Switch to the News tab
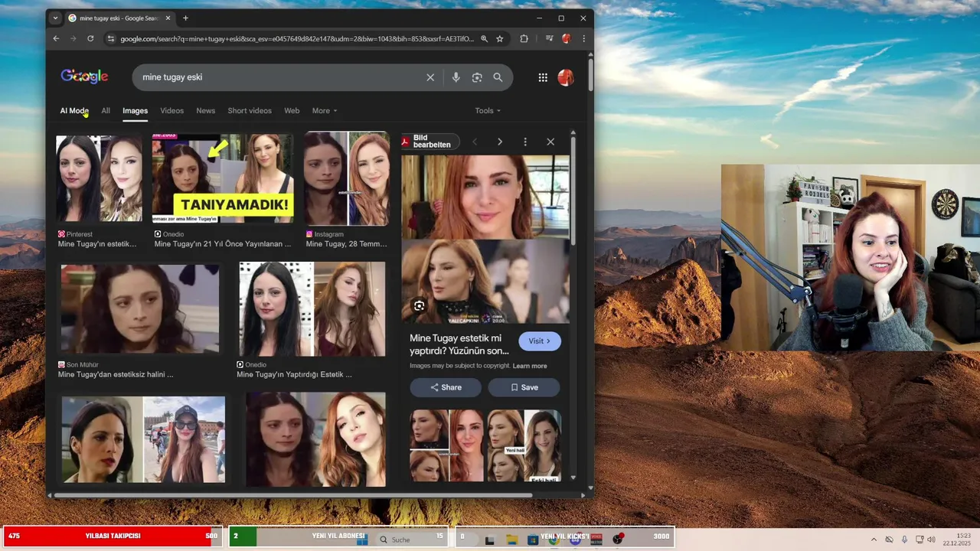 [x=206, y=111]
